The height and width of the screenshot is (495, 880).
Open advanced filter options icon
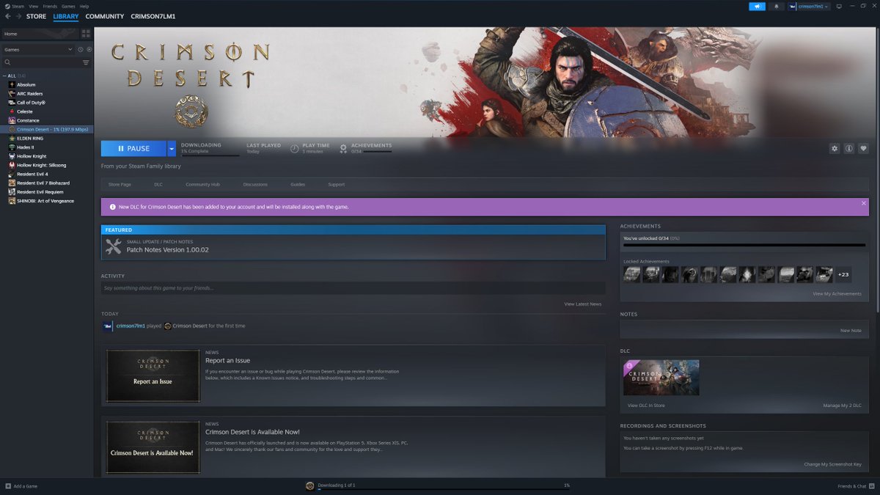86,62
